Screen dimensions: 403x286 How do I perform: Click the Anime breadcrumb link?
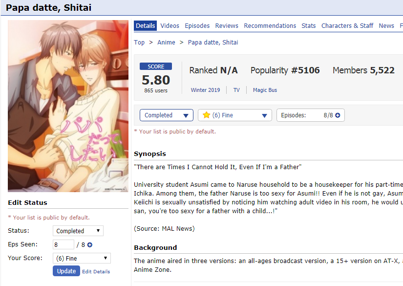[166, 43]
